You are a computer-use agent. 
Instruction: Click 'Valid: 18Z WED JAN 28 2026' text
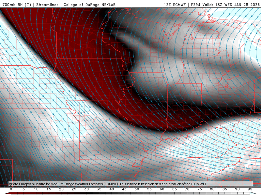point(231,5)
